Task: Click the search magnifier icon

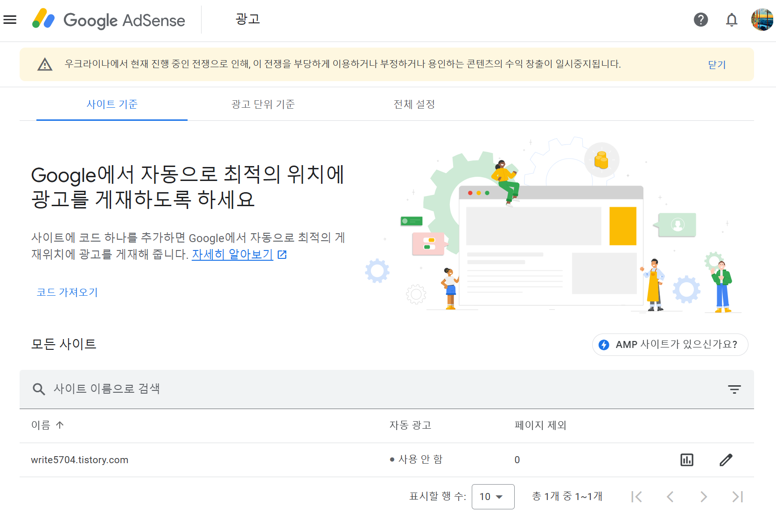Action: (x=39, y=389)
